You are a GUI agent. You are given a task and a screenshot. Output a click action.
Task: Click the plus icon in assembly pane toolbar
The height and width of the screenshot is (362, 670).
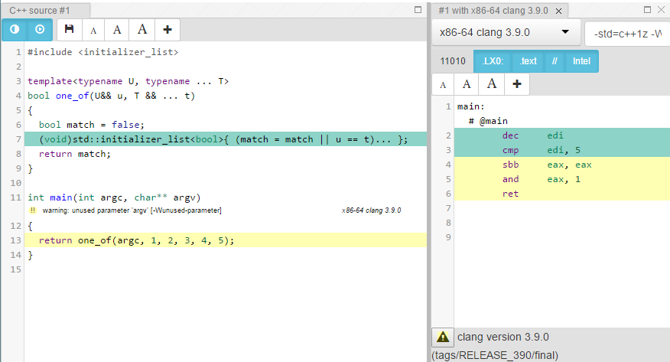tap(517, 84)
